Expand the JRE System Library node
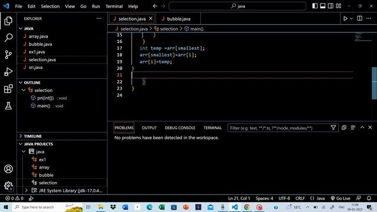The width and height of the screenshot is (377, 212). tap(26, 190)
